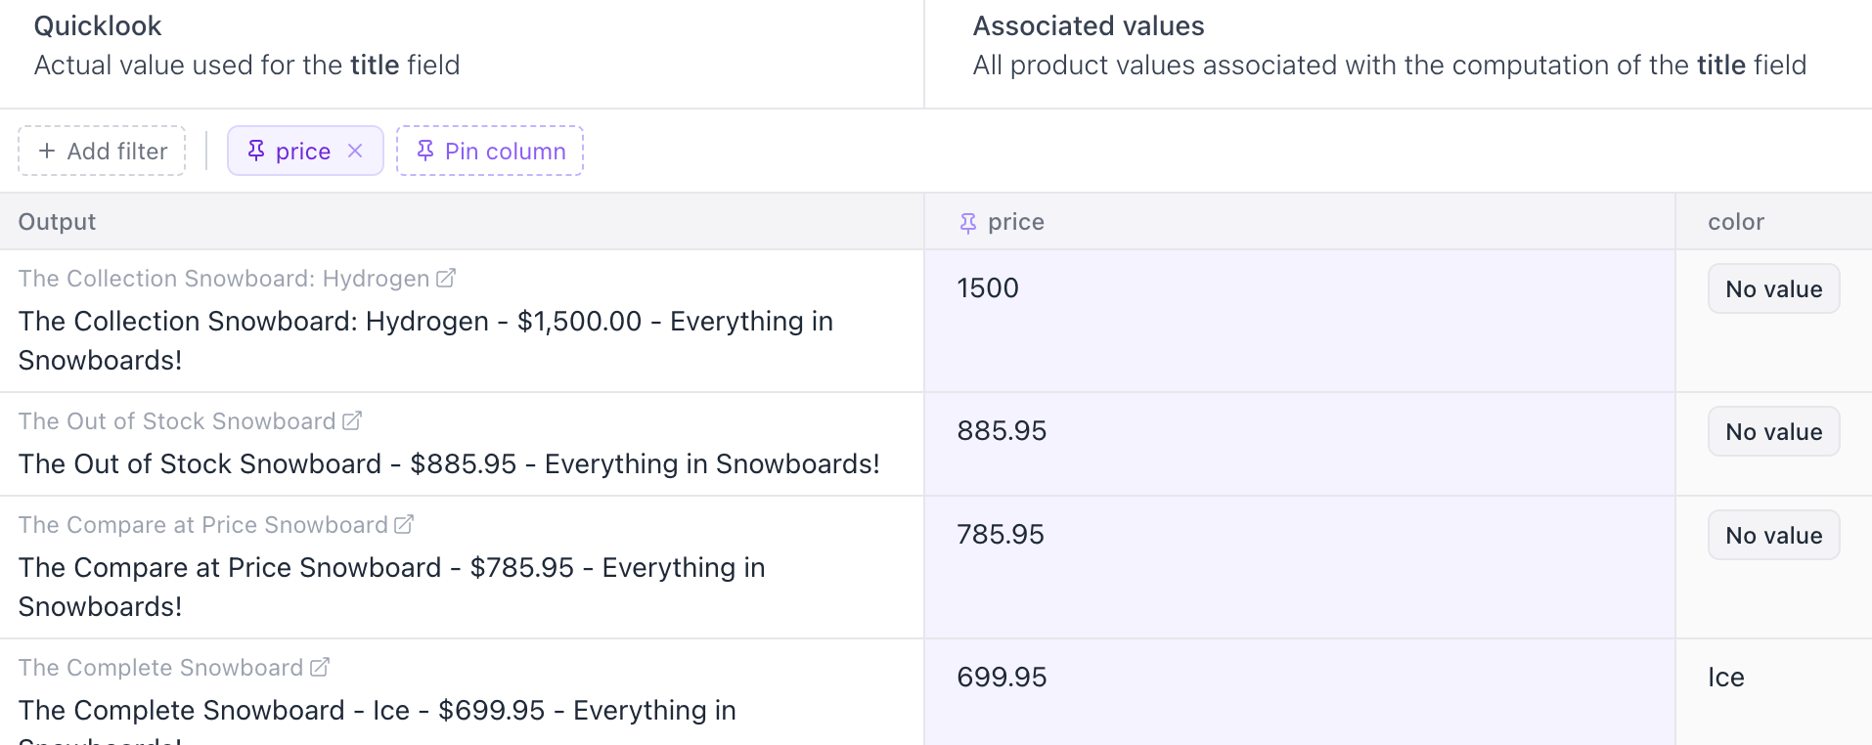Viewport: 1872px width, 745px height.
Task: Select the color column header
Action: click(x=1735, y=222)
